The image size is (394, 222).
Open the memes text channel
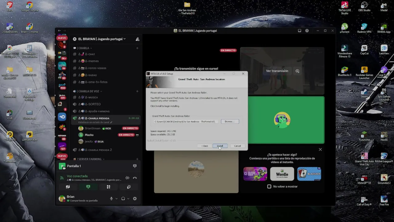click(106, 61)
